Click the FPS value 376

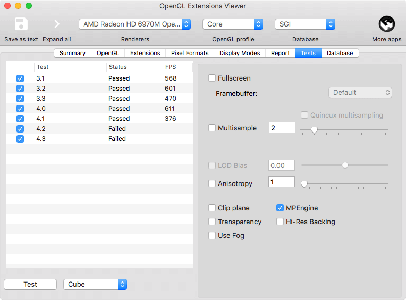coord(171,119)
